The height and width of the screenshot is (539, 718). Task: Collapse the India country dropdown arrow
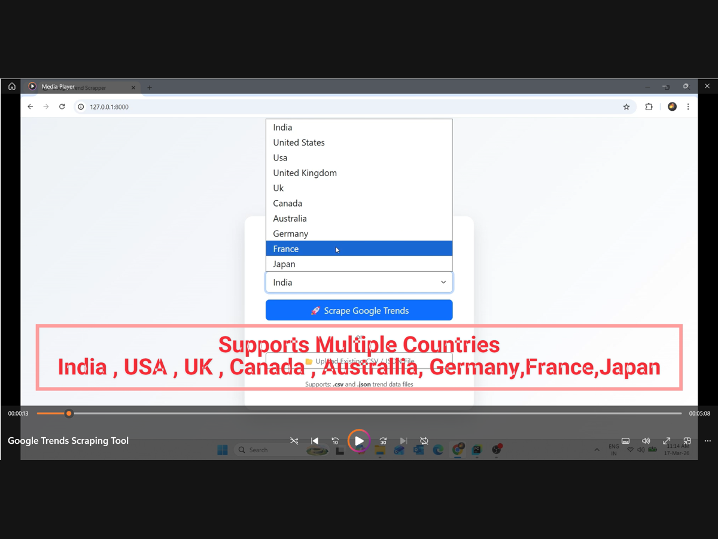point(443,282)
